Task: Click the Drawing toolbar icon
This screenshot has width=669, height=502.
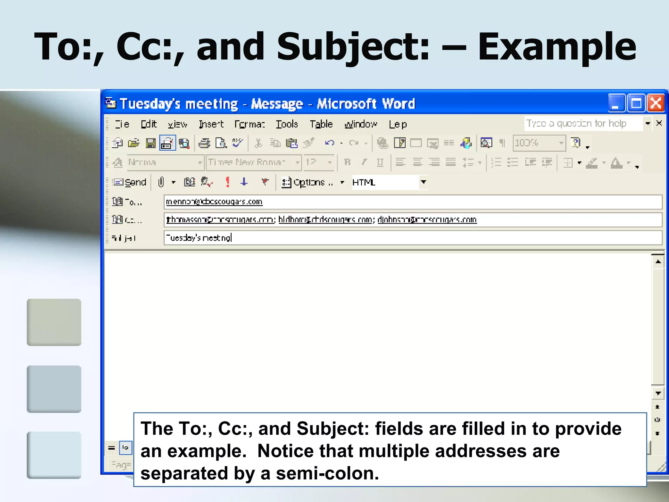Action: (466, 143)
